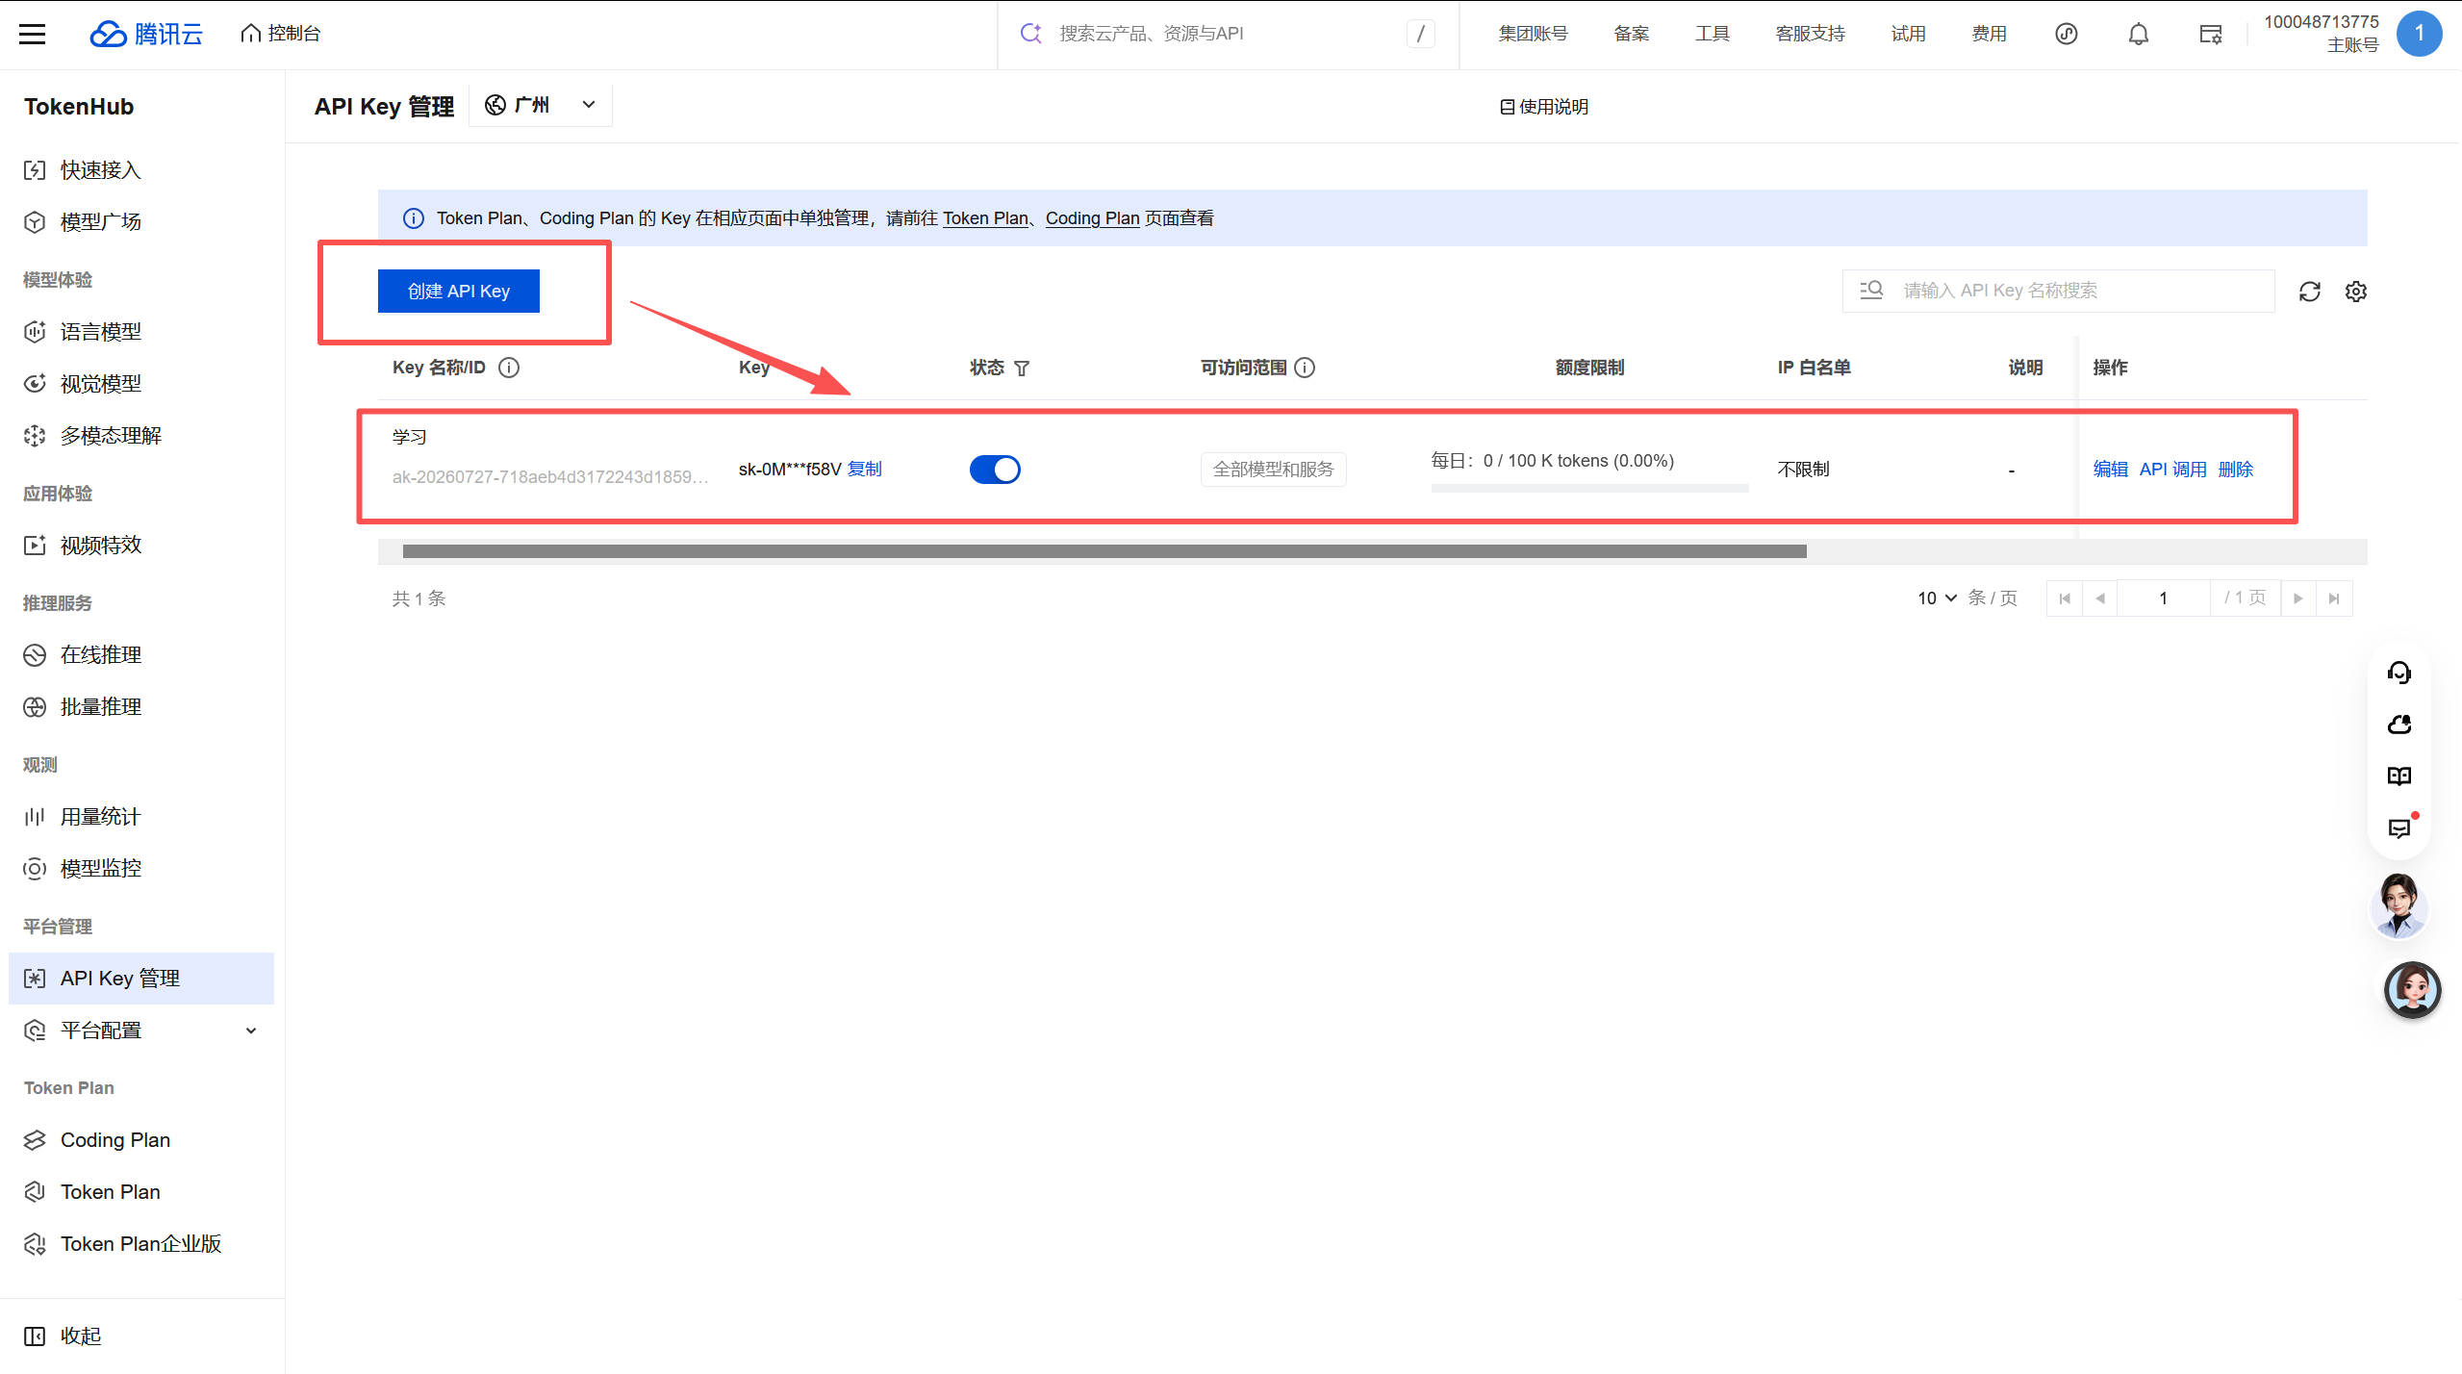Click the daily token quota progress bar
The width and height of the screenshot is (2462, 1374).
(x=1589, y=489)
